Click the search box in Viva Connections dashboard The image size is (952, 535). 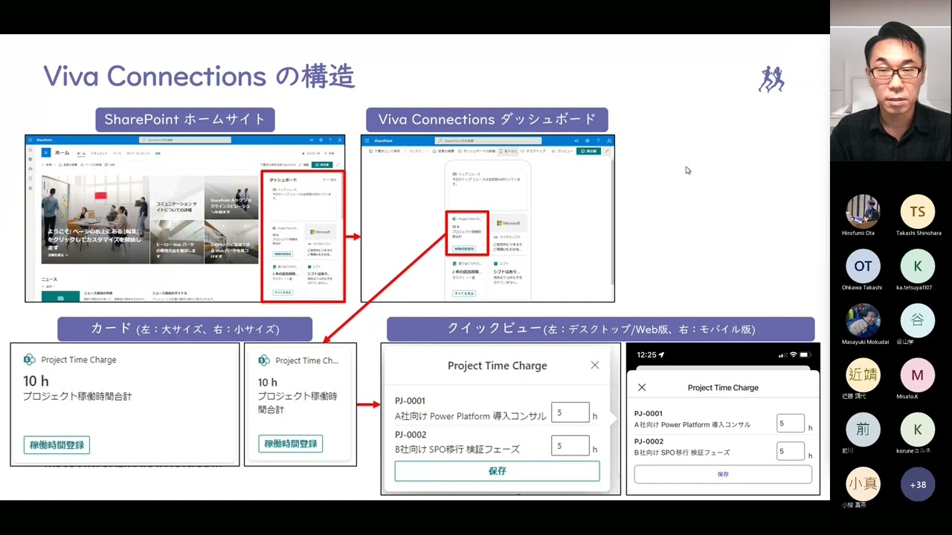pyautogui.click(x=488, y=140)
